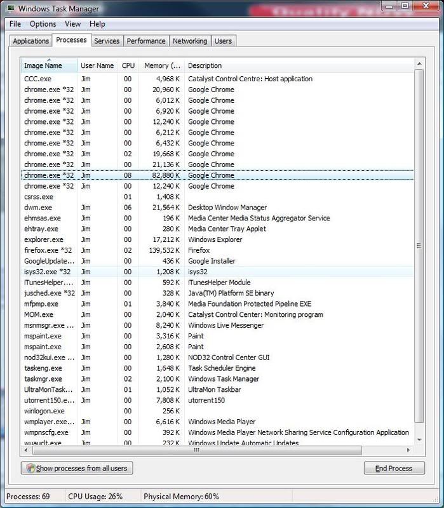This screenshot has width=444, height=508.
Task: Sort by Description column header
Action: (x=299, y=65)
